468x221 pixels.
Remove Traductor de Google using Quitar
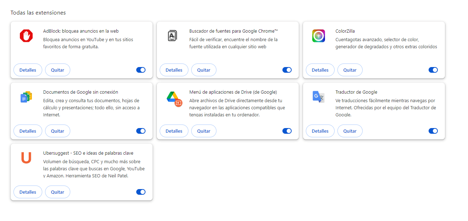point(350,131)
